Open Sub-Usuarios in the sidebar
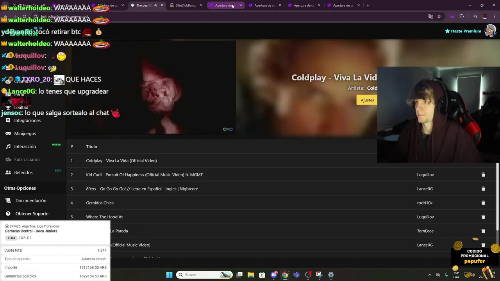This screenshot has width=500, height=281. (x=27, y=160)
